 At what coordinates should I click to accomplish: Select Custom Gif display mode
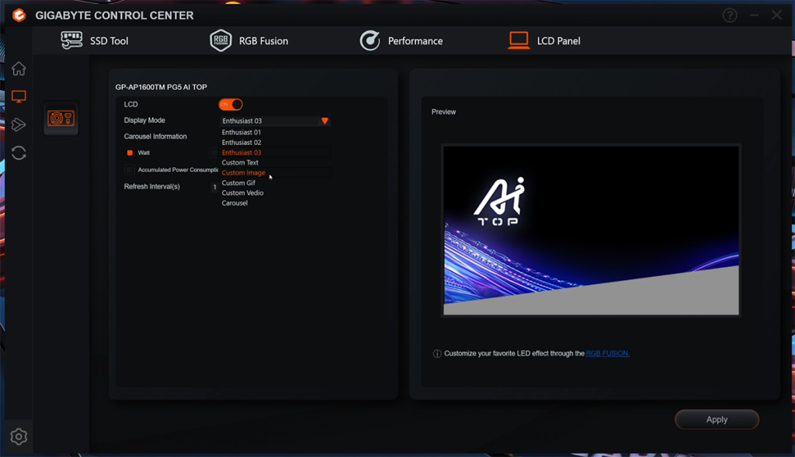coord(238,183)
